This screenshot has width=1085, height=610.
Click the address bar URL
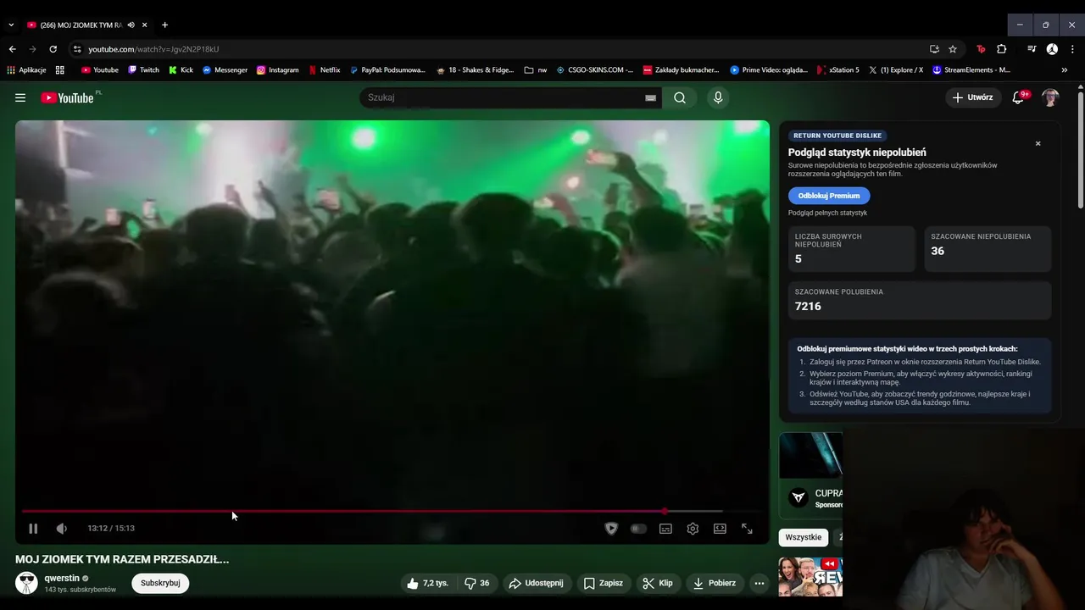coord(153,49)
